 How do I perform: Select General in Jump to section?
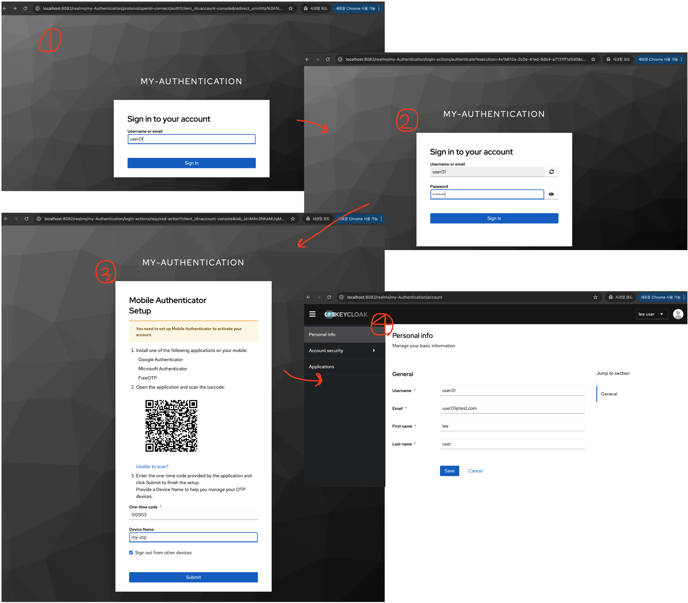609,394
